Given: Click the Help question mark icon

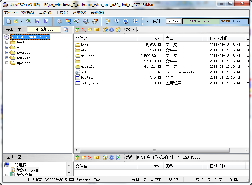Looking at the screenshot, I should click(x=126, y=21).
